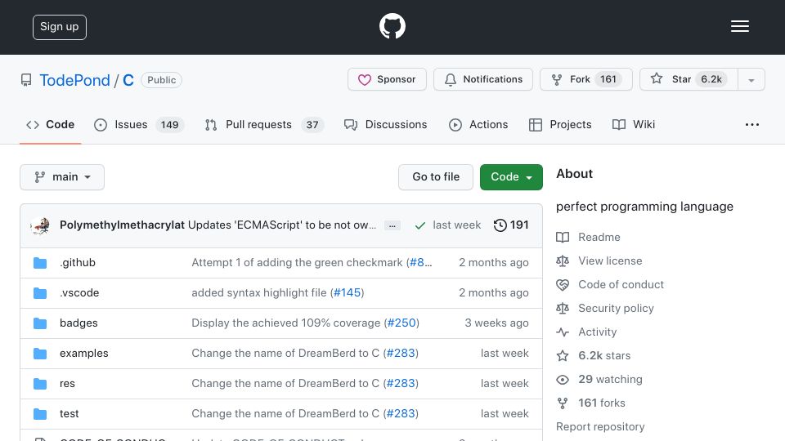Click the Polymethylmethacrylat commit author avatar
This screenshot has width=785, height=441.
[x=40, y=225]
